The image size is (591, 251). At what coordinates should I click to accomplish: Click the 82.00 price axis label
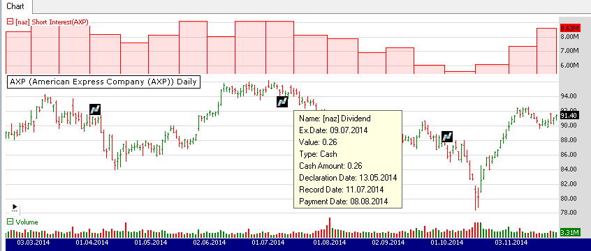coord(569,183)
